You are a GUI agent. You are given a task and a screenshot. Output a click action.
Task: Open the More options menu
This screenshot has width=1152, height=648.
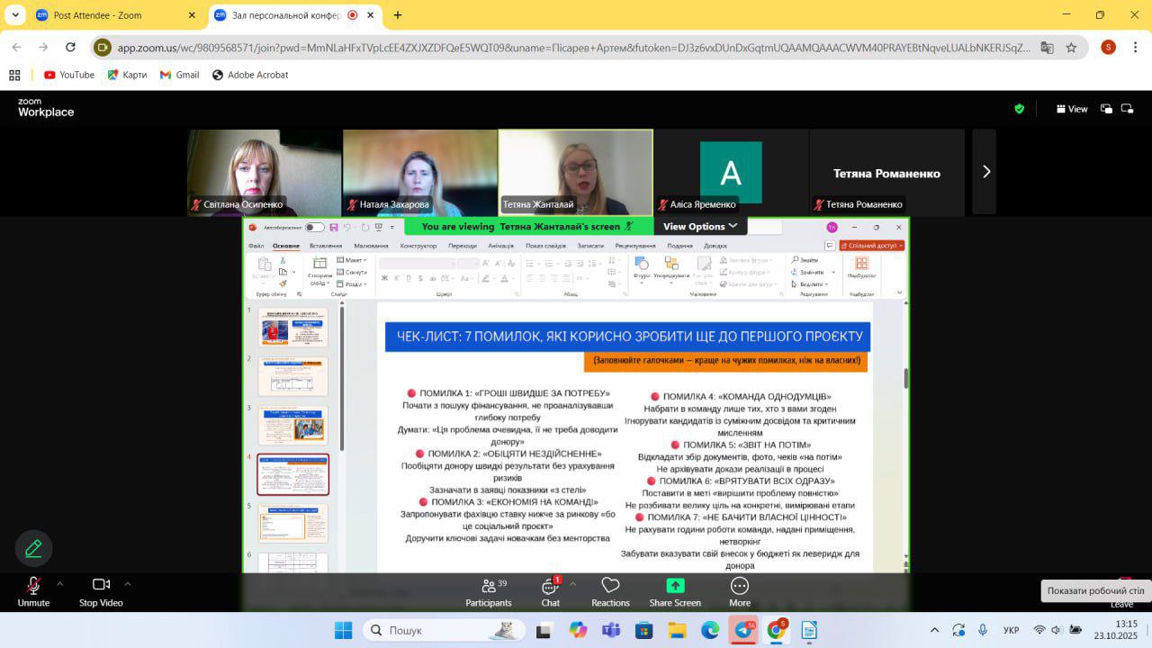click(740, 587)
